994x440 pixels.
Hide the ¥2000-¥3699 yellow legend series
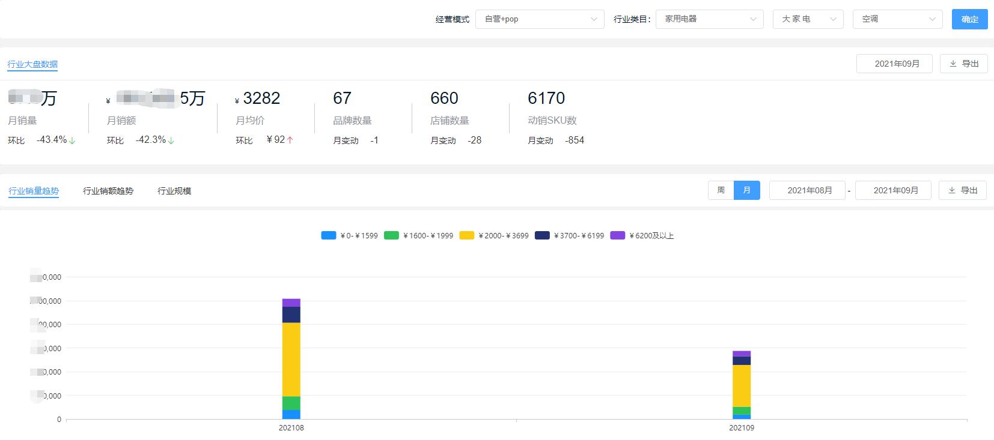point(466,236)
